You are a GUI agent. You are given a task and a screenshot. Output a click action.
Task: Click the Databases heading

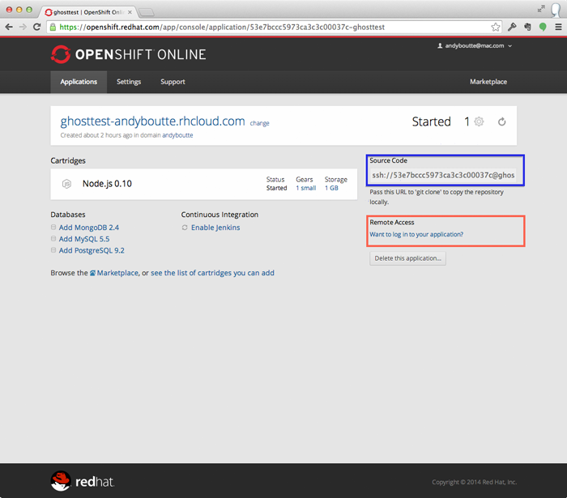[68, 215]
